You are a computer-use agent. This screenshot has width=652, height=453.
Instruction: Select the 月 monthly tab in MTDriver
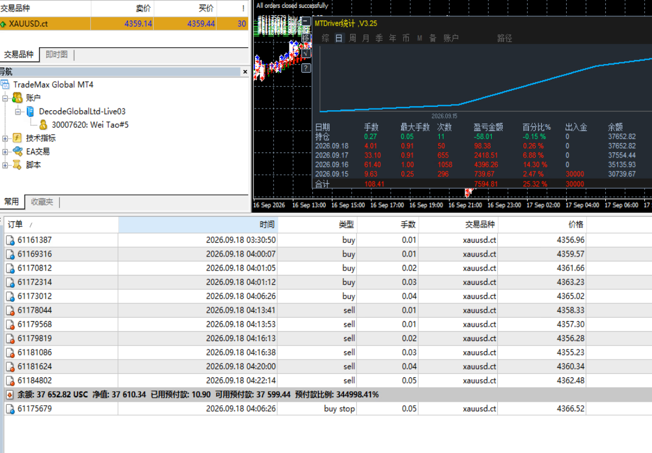[365, 38]
